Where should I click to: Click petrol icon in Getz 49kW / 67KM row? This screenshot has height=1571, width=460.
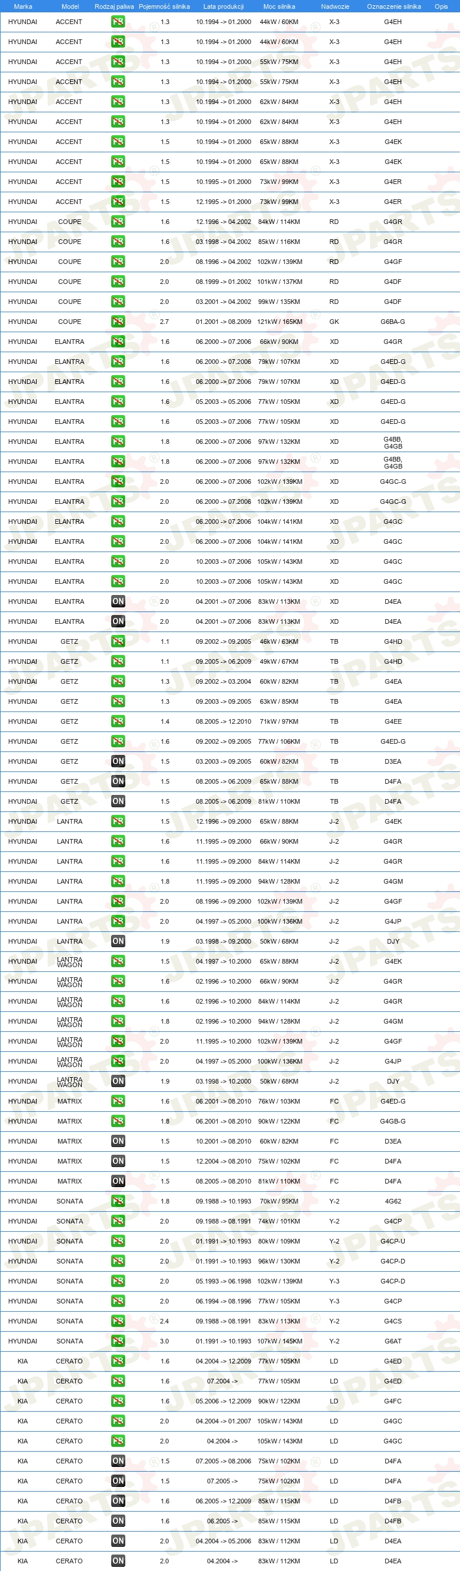(x=118, y=661)
